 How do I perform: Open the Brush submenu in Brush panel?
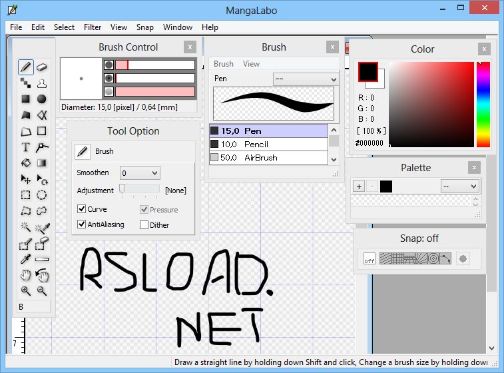point(224,64)
